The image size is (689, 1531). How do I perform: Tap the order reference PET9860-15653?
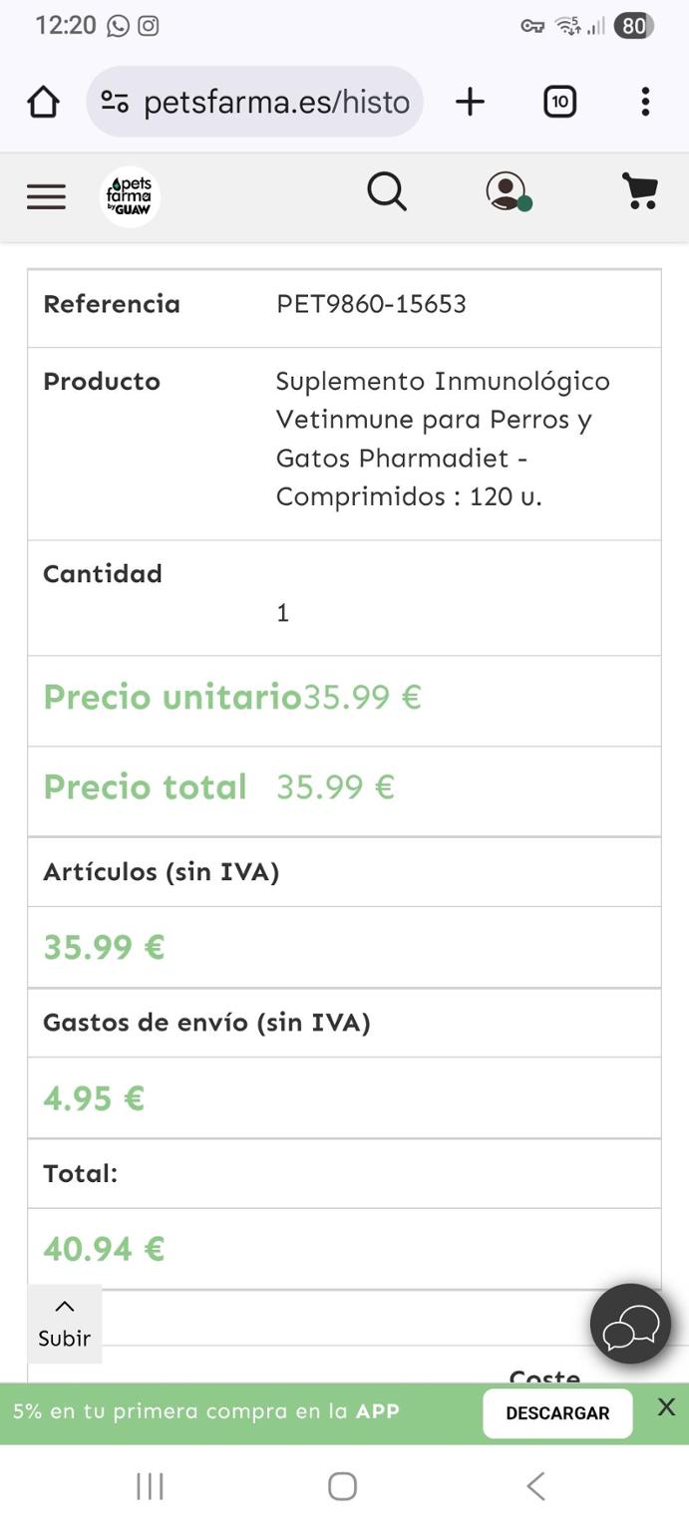tap(371, 304)
